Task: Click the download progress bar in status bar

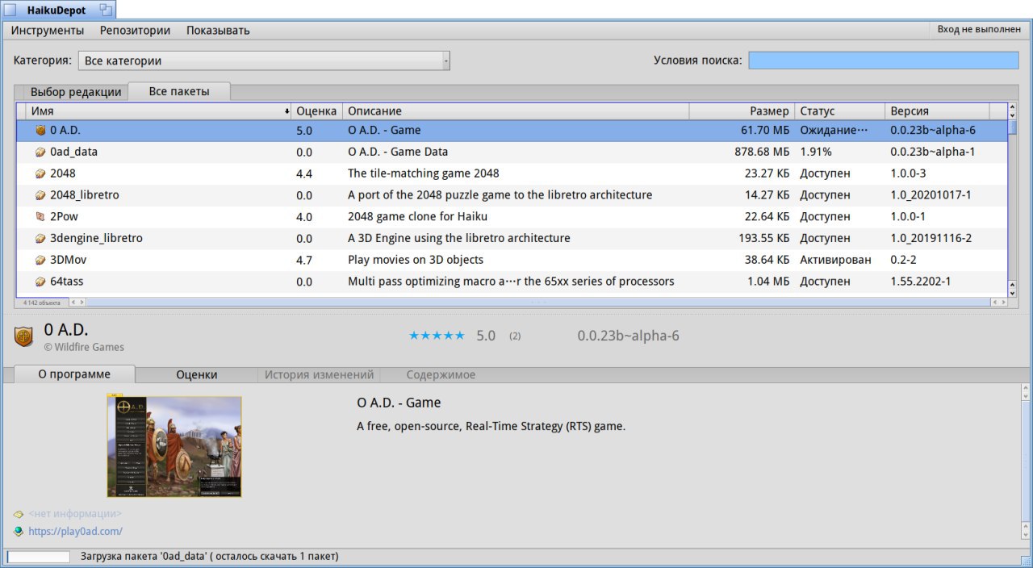Action: tap(39, 557)
